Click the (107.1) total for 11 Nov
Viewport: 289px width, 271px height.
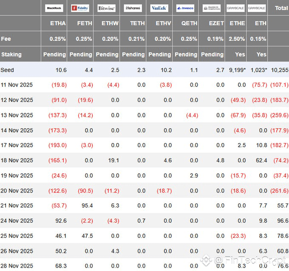tap(279, 85)
